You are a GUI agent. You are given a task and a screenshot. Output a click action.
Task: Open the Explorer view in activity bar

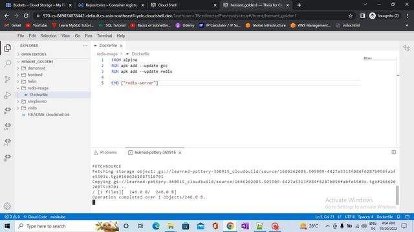[7, 48]
